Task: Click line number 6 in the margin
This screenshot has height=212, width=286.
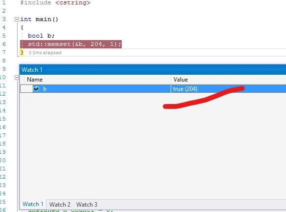Action: coord(4,44)
